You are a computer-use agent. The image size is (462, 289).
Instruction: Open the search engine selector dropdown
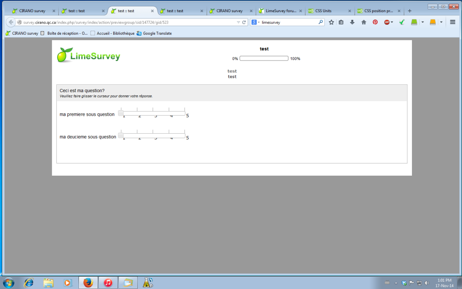click(255, 22)
